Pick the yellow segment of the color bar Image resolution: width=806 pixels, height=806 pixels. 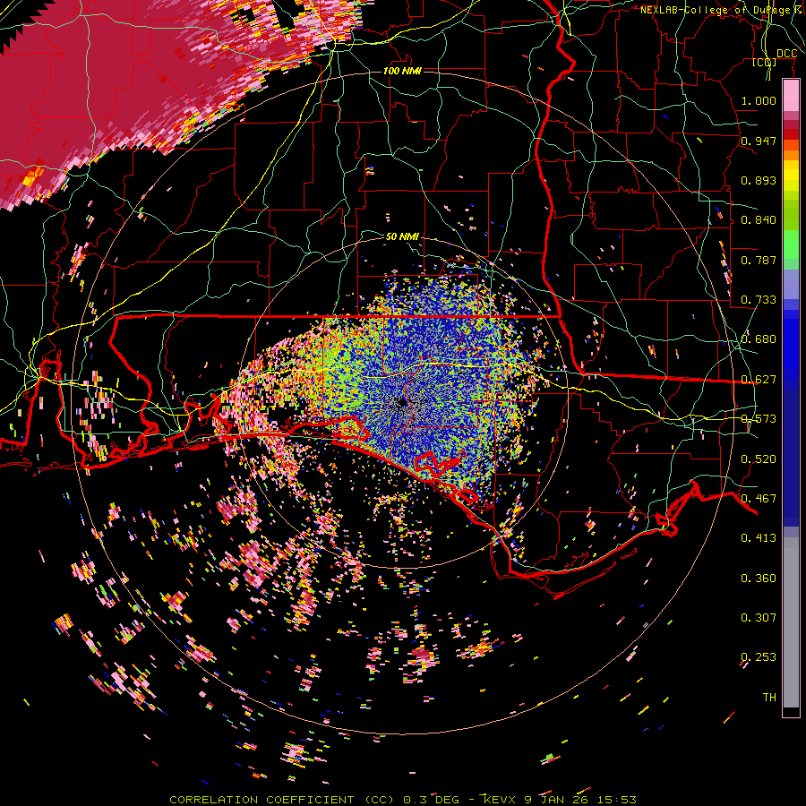coord(791,176)
